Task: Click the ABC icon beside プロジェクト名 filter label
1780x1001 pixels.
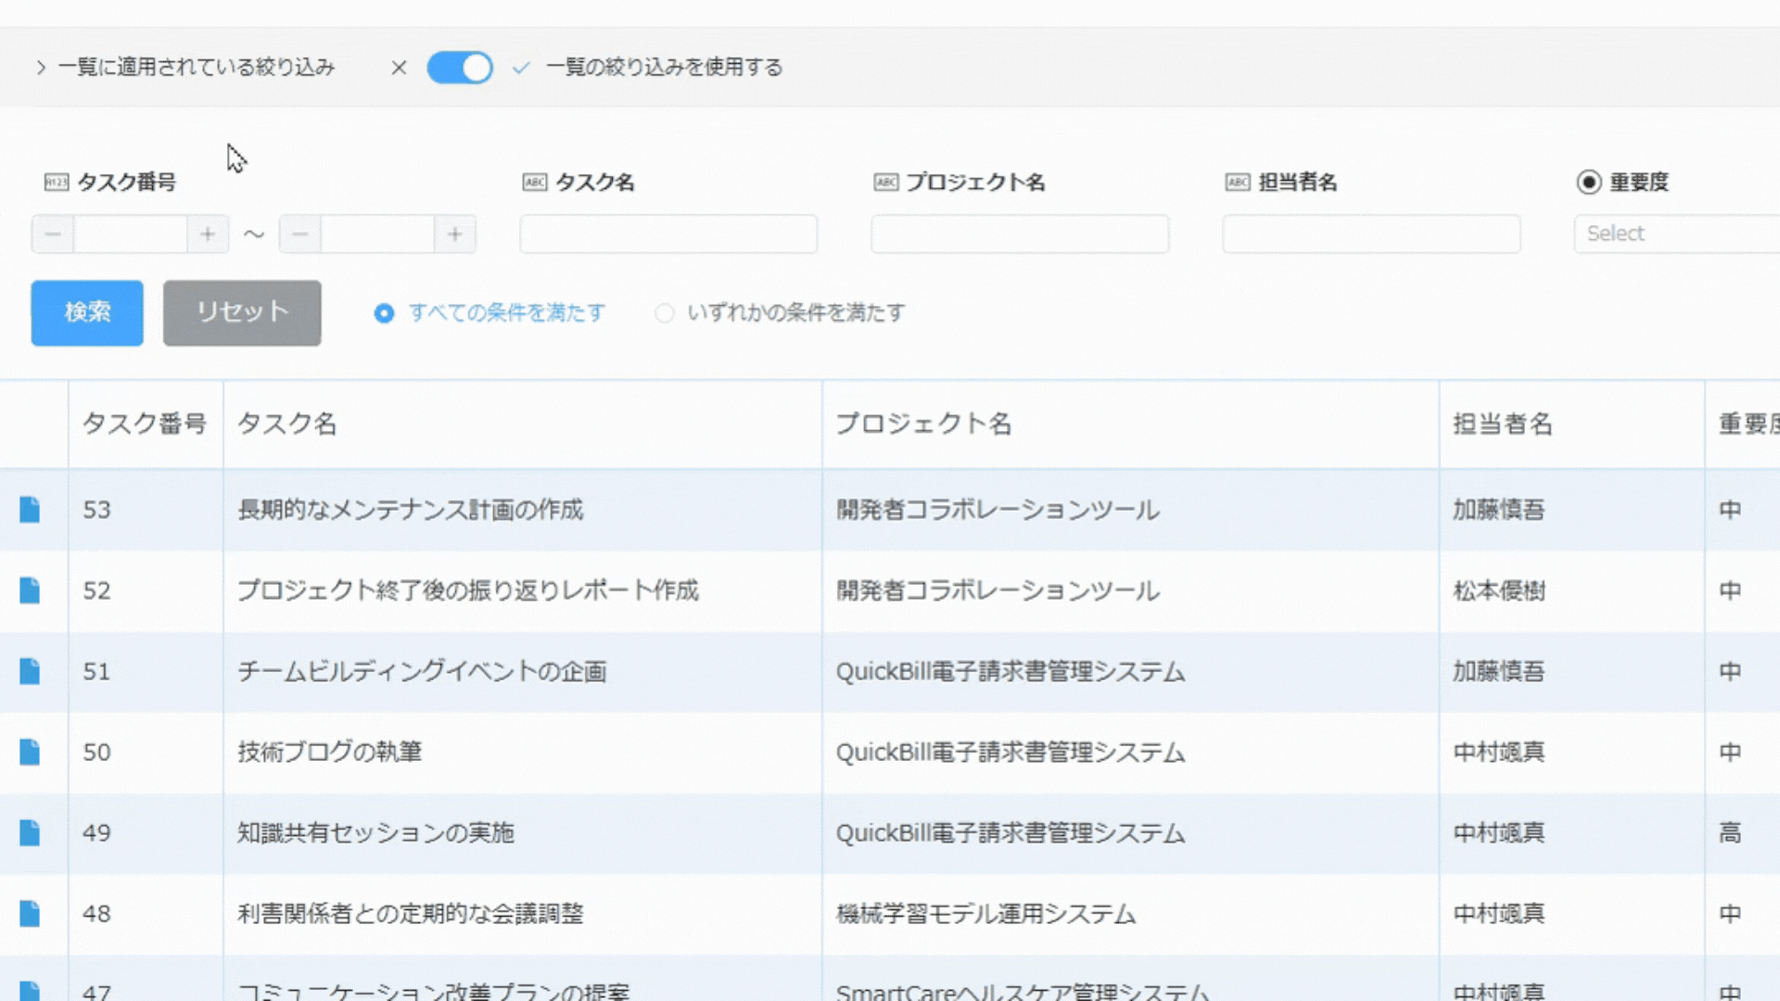Action: pos(886,183)
